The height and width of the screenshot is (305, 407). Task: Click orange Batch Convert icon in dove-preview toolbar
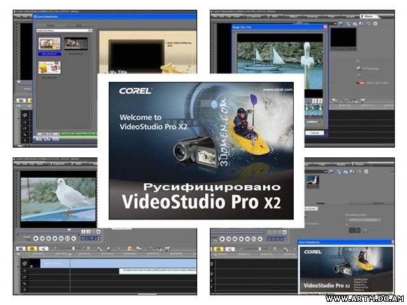click(x=130, y=249)
